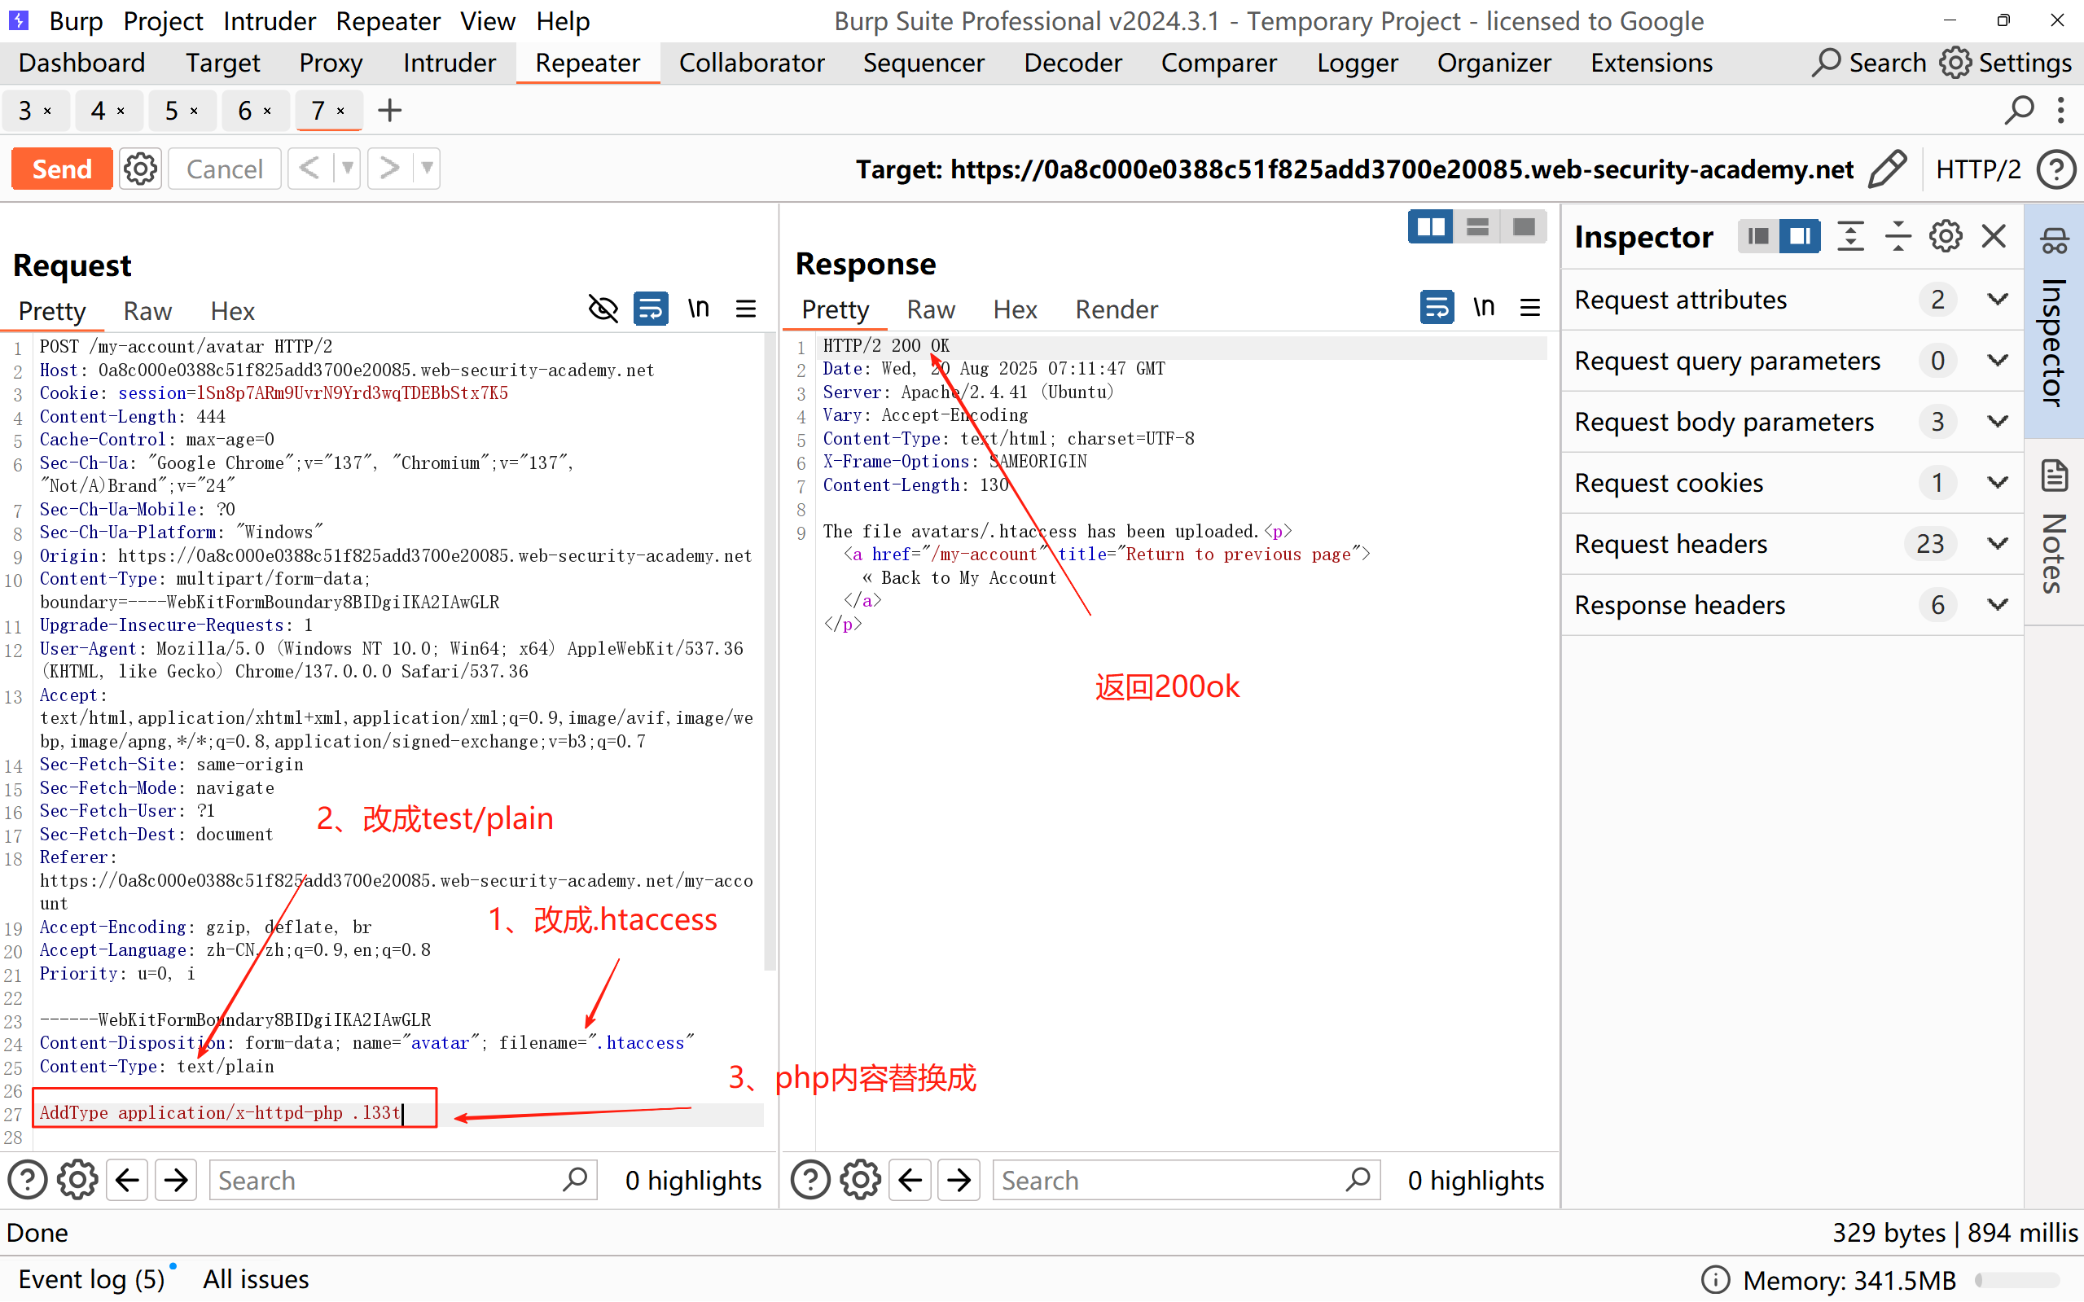Image resolution: width=2084 pixels, height=1302 pixels.
Task: Switch to the Proxy tab
Action: (x=331, y=63)
